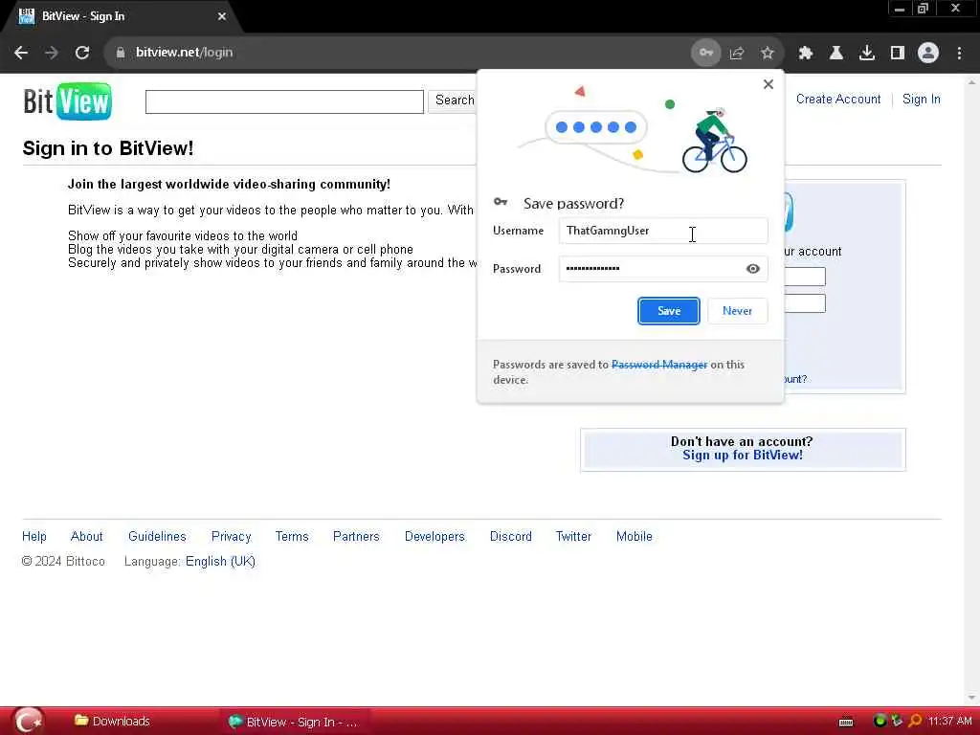The width and height of the screenshot is (980, 735).
Task: Bookmark this page with the star icon
Action: tap(768, 54)
